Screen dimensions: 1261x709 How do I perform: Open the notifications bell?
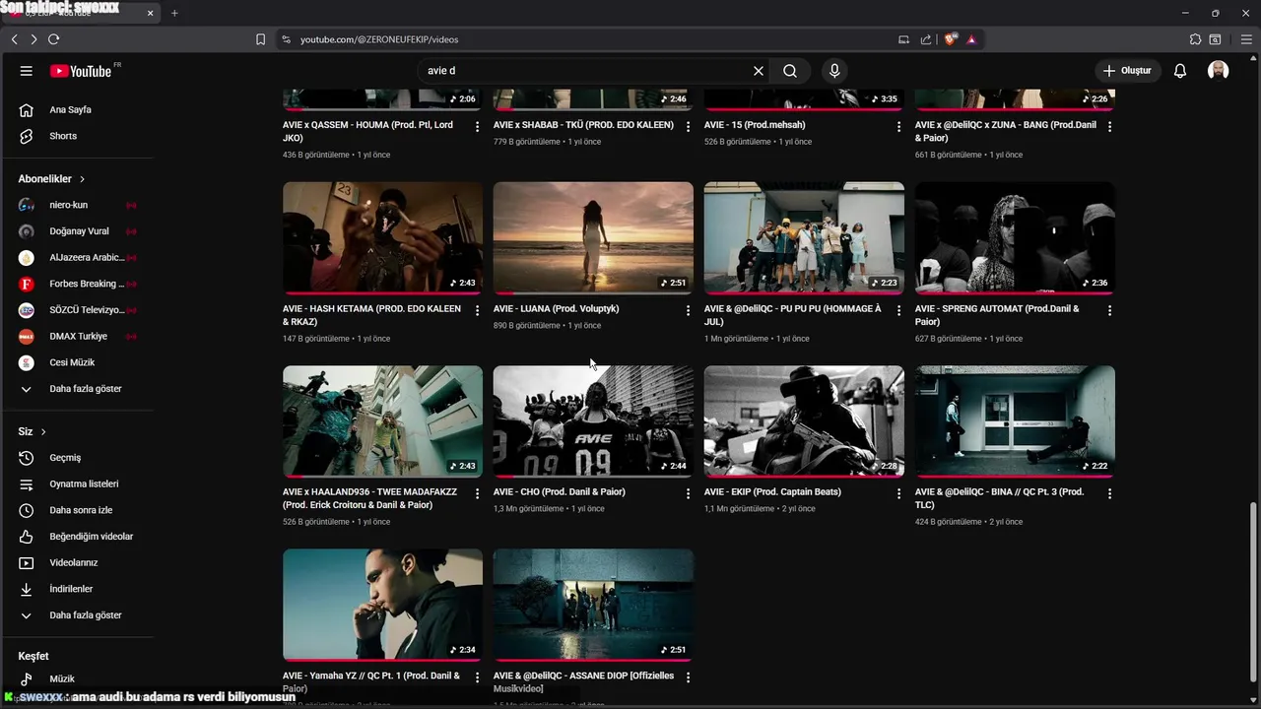[x=1180, y=71]
